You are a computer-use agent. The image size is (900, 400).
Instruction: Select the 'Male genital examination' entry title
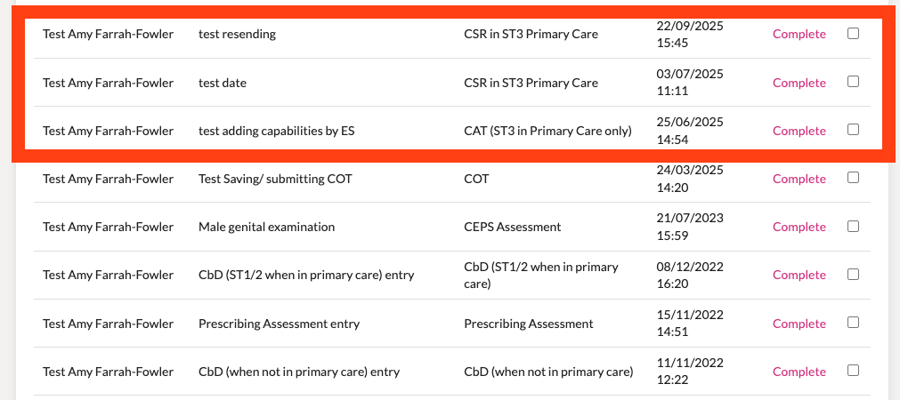[266, 227]
